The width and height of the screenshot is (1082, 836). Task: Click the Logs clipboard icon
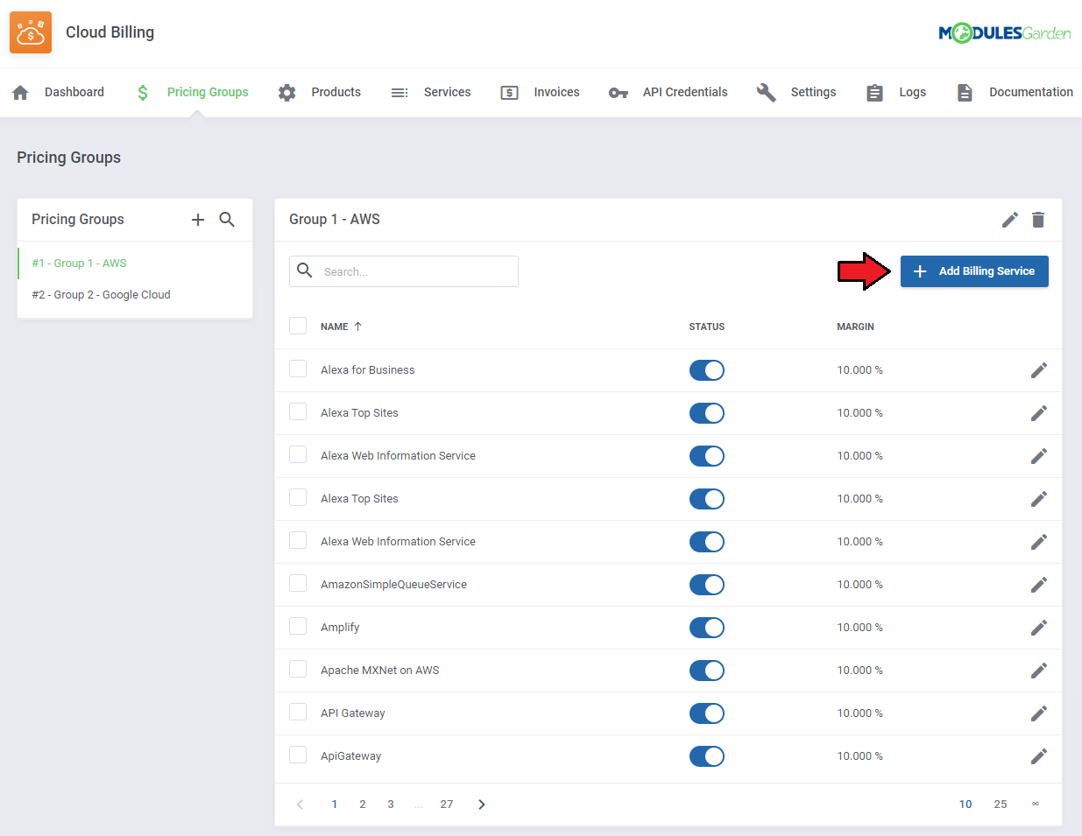[874, 92]
